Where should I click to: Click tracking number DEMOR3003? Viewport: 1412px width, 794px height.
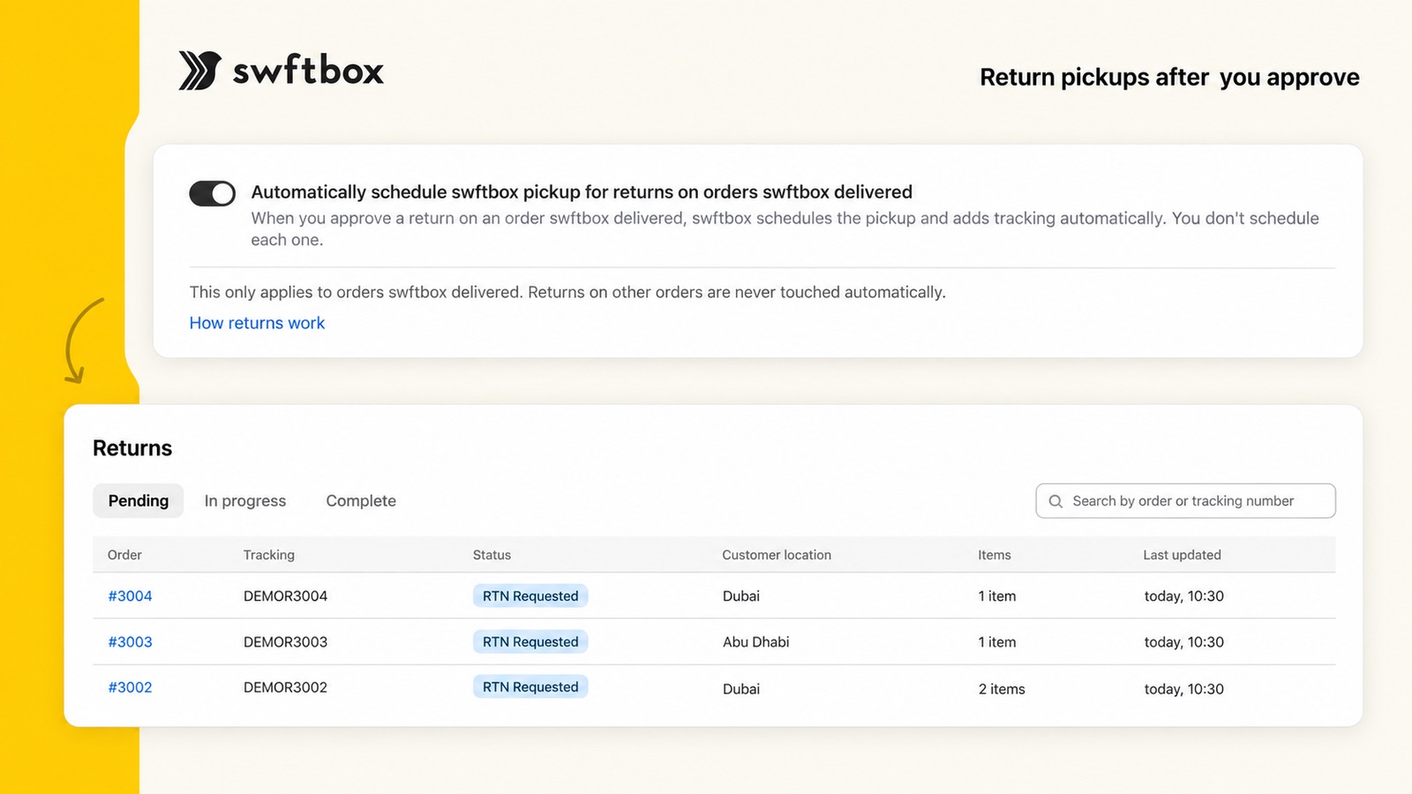(x=285, y=642)
